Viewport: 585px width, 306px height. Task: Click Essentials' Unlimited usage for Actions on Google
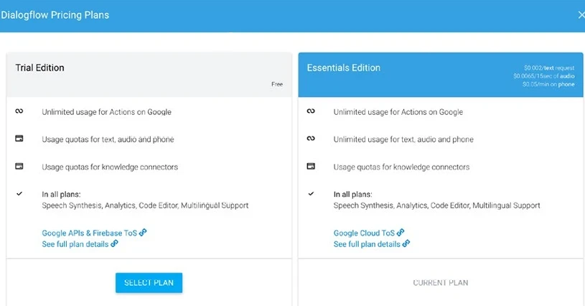(398, 112)
